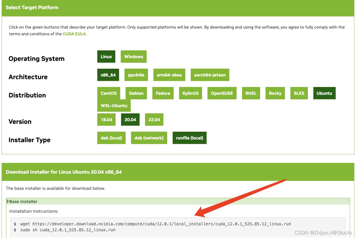Choose arm64-sbsa architecture
Image resolution: width=356 pixels, height=238 pixels.
tap(169, 75)
